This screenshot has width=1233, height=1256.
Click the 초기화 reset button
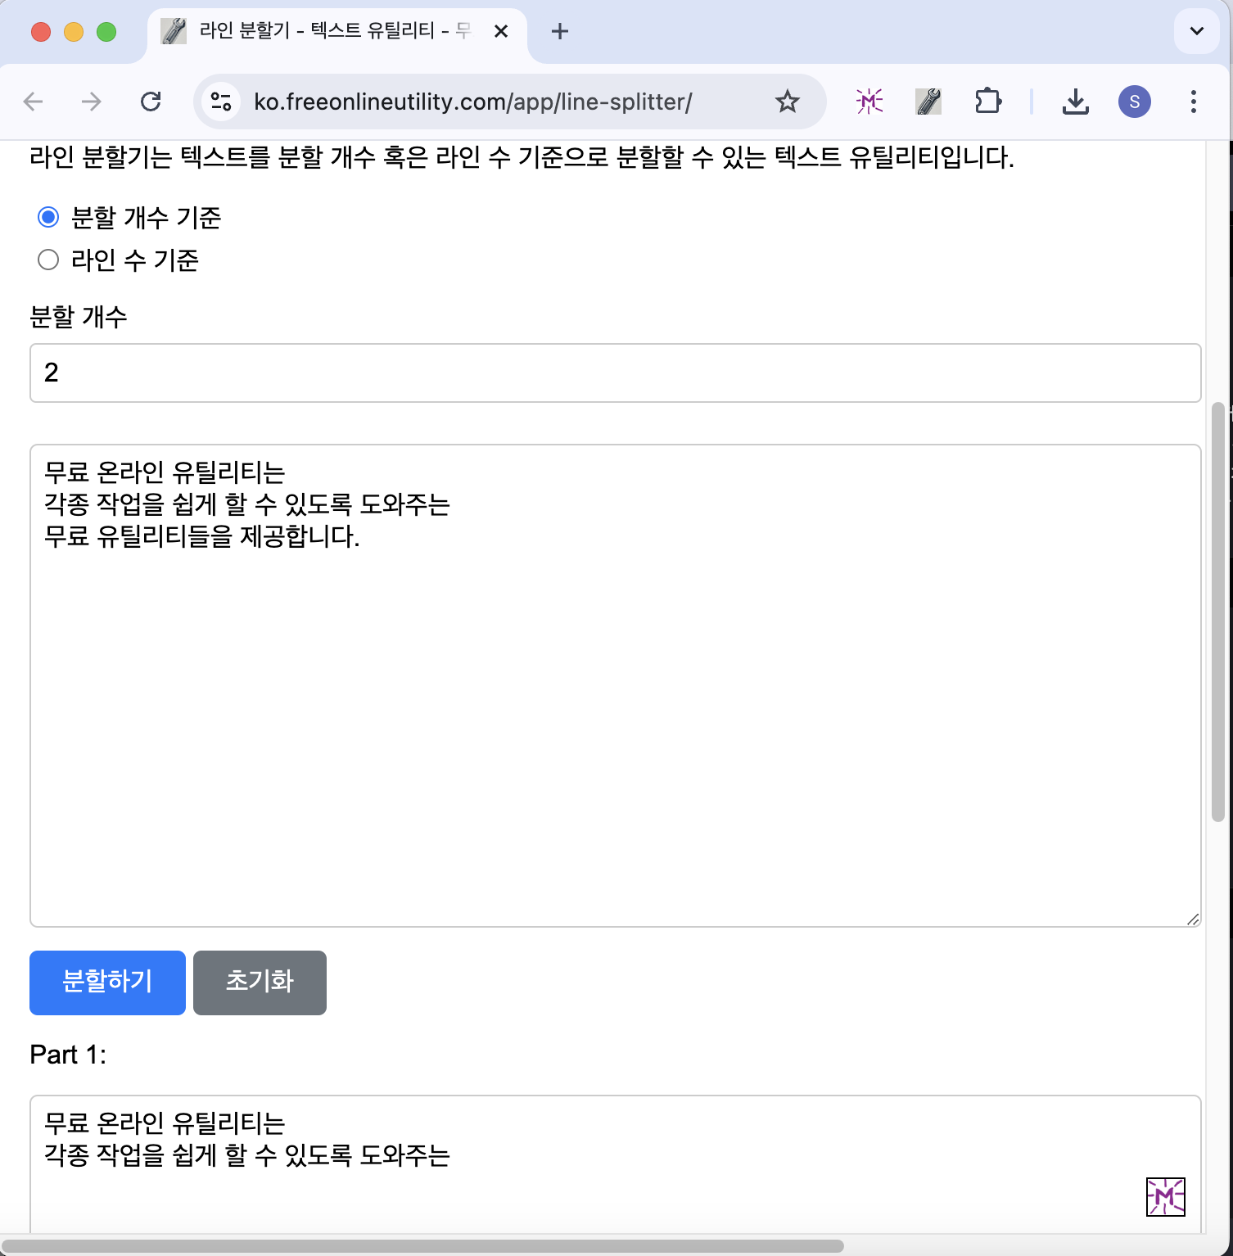click(260, 983)
